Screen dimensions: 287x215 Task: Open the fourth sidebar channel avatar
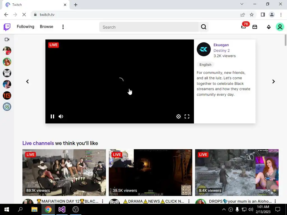pos(7,84)
